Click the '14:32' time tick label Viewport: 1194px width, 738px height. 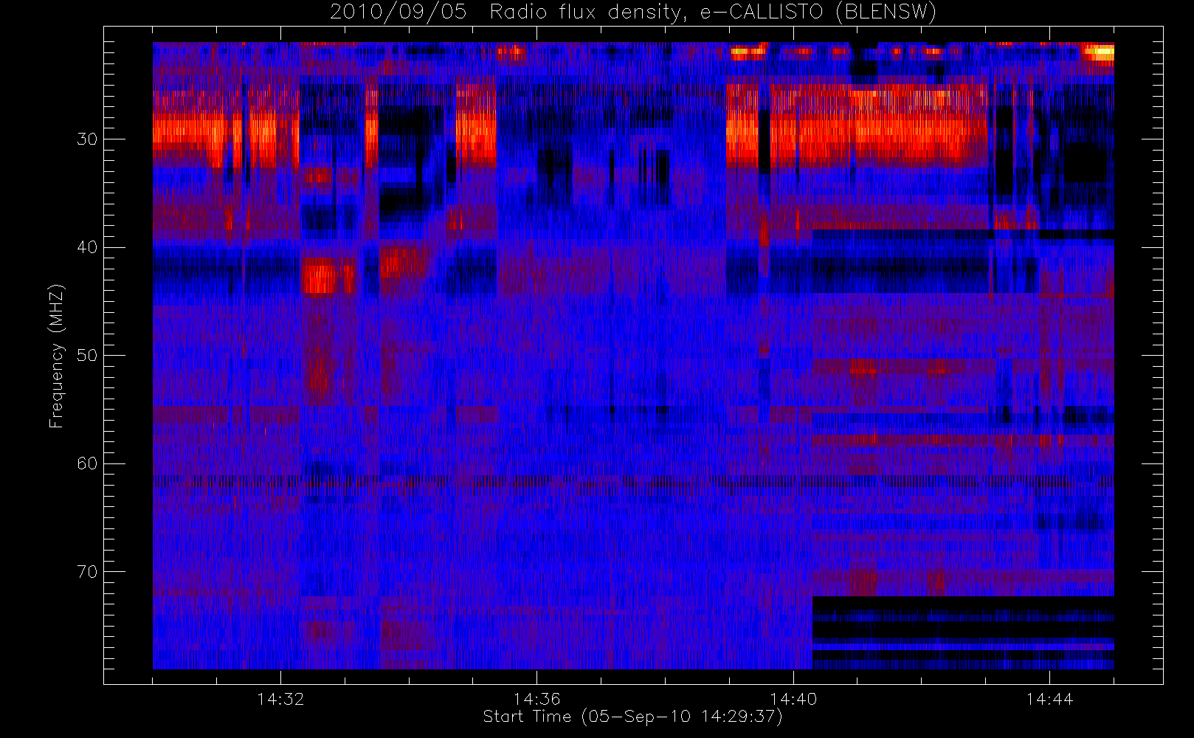[280, 698]
